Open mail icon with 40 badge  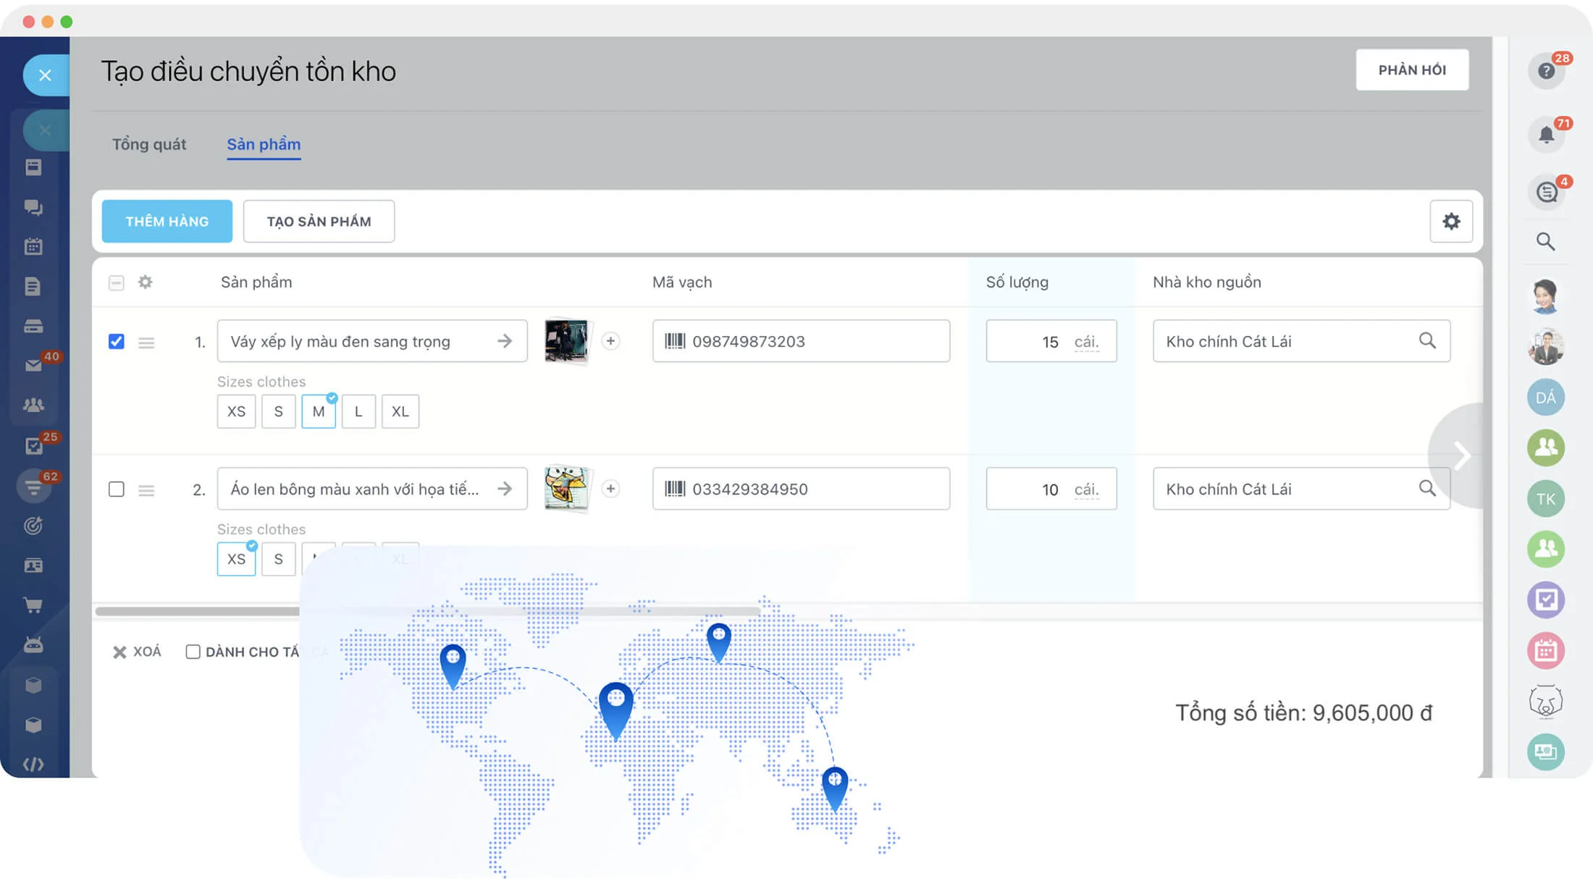33,366
